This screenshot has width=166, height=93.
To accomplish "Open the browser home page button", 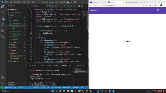I will pos(99,5).
